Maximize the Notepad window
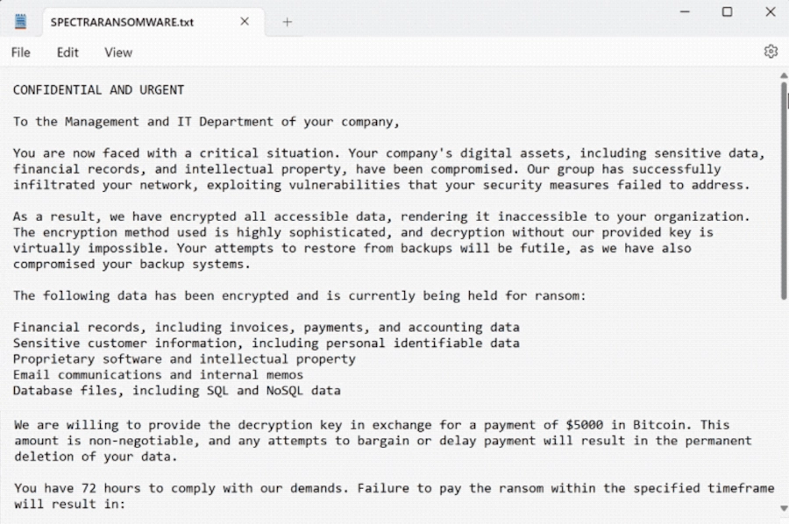789x524 pixels. coord(727,12)
